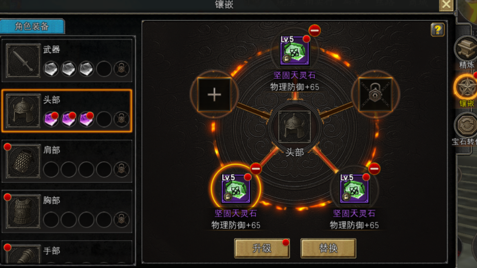The image size is (477, 268).
Task: Open the 精炼 refine side menu
Action: click(466, 52)
